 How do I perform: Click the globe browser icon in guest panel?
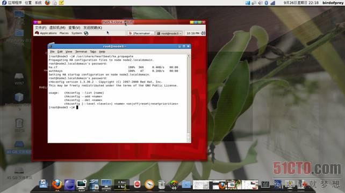tap(86, 33)
